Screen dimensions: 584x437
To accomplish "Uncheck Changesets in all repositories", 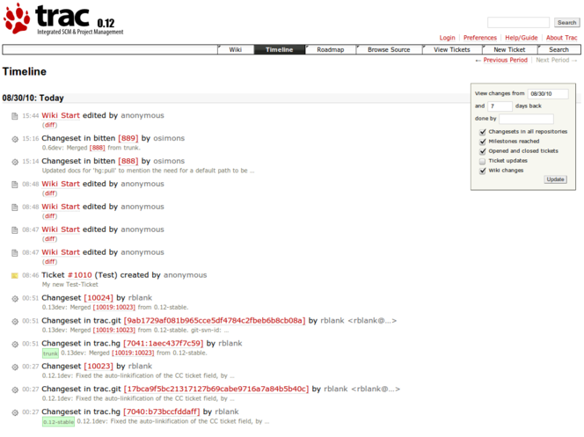I will pyautogui.click(x=482, y=132).
